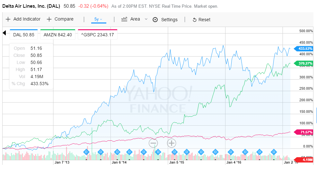
Task: Collapse legend with the black left arrow
Action: point(4,33)
